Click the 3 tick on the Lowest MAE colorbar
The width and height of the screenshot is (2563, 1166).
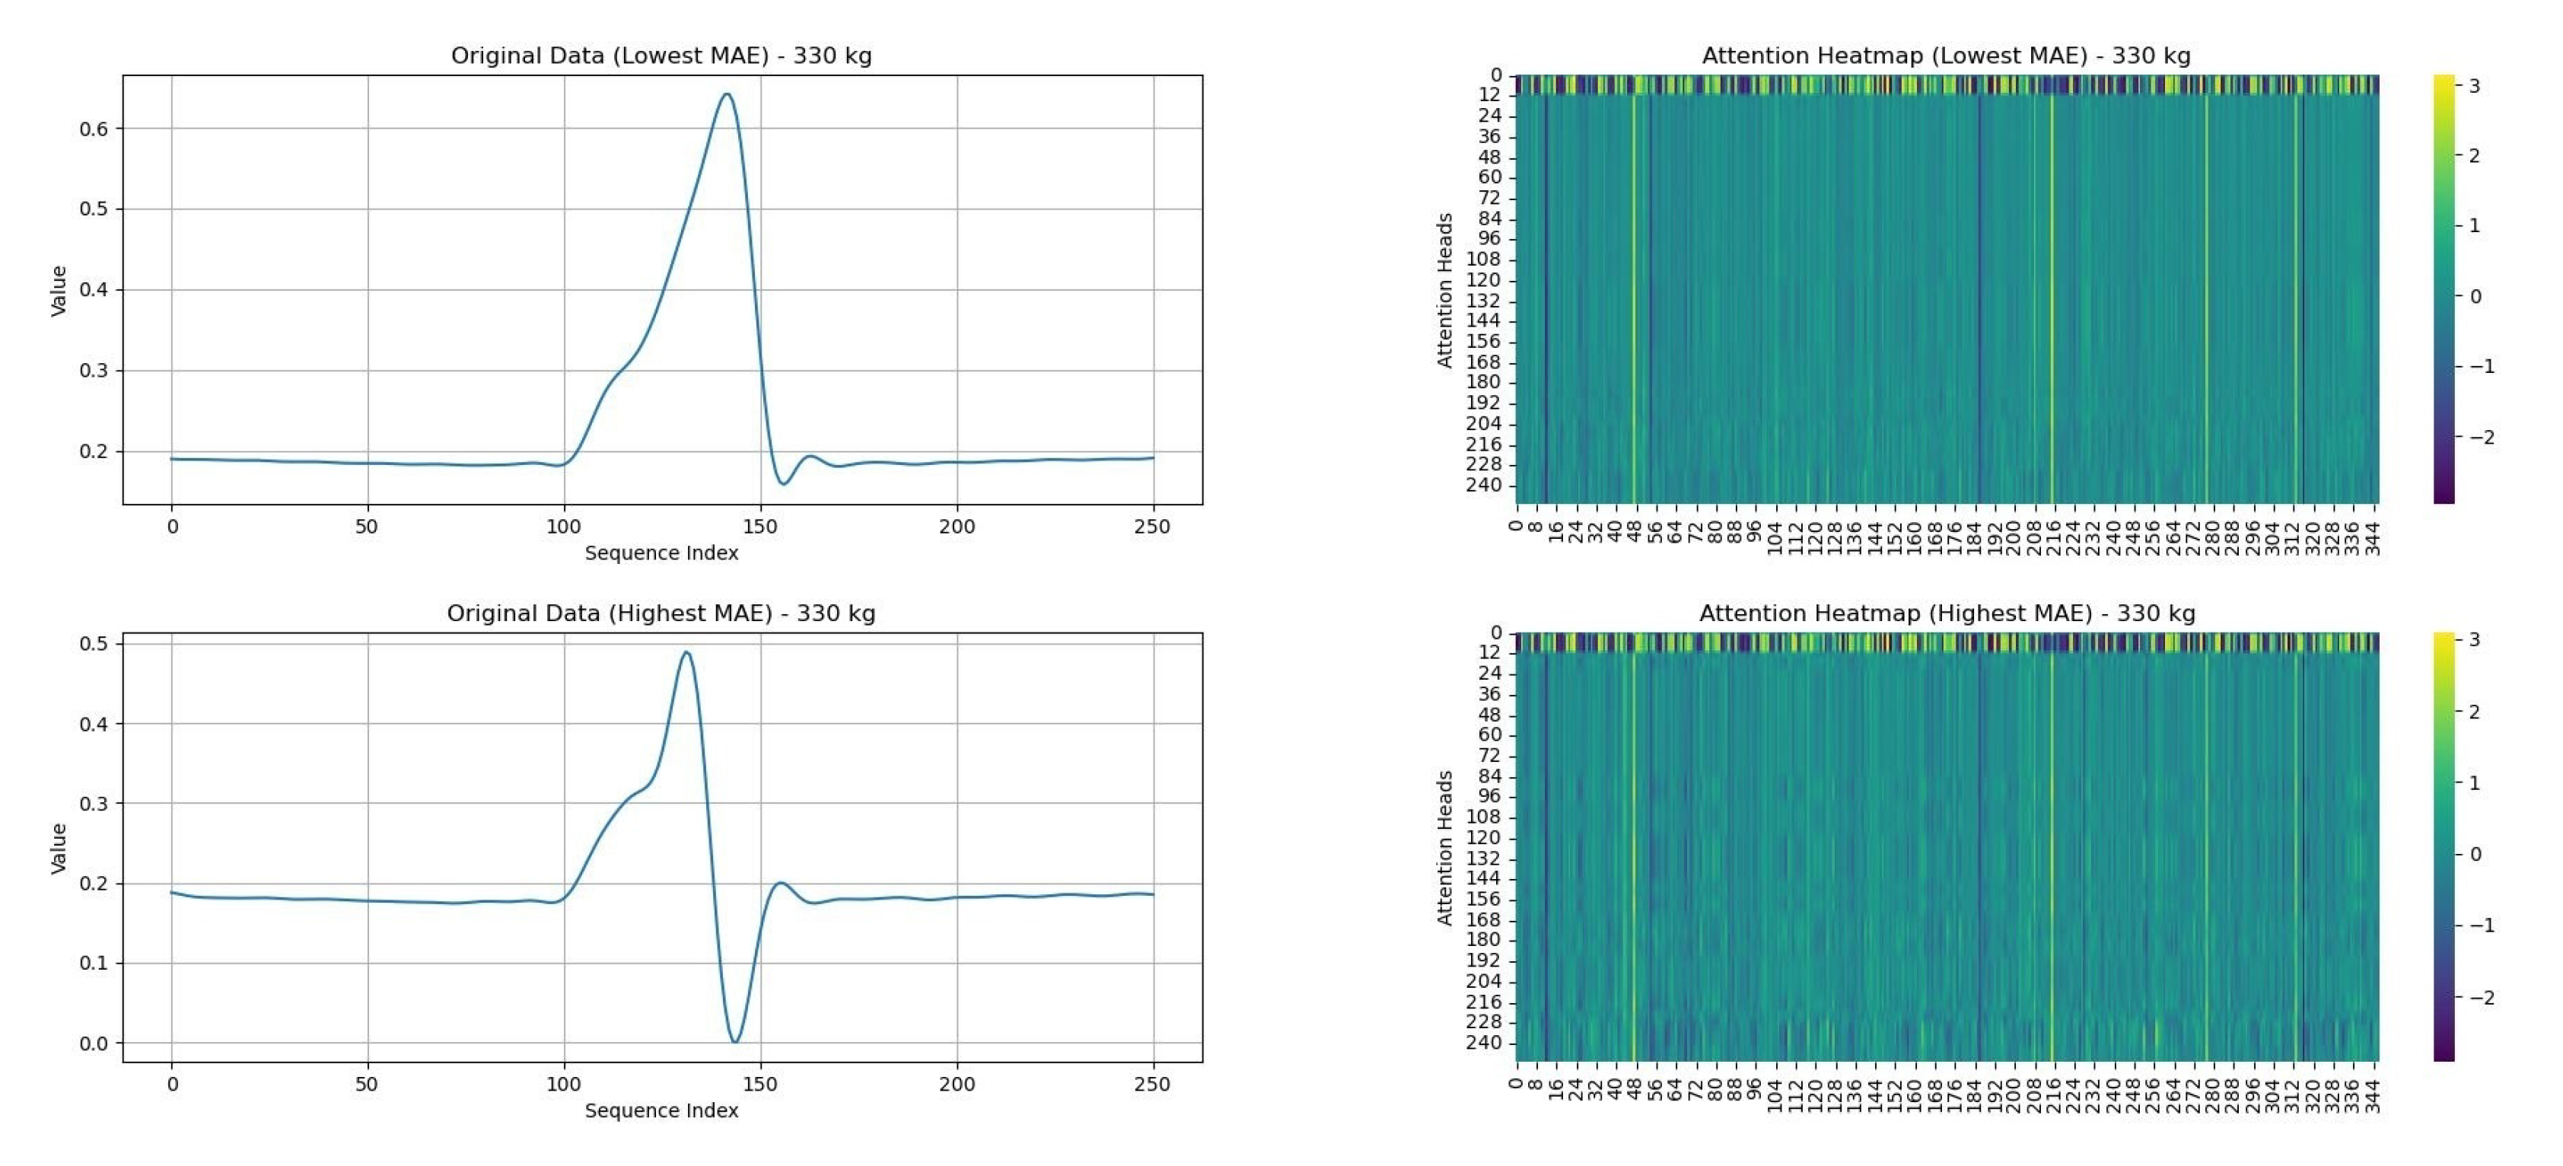tap(2475, 87)
